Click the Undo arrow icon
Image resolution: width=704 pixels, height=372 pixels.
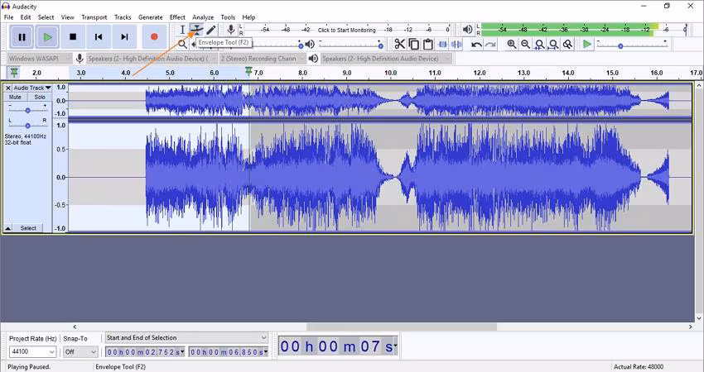pyautogui.click(x=476, y=44)
